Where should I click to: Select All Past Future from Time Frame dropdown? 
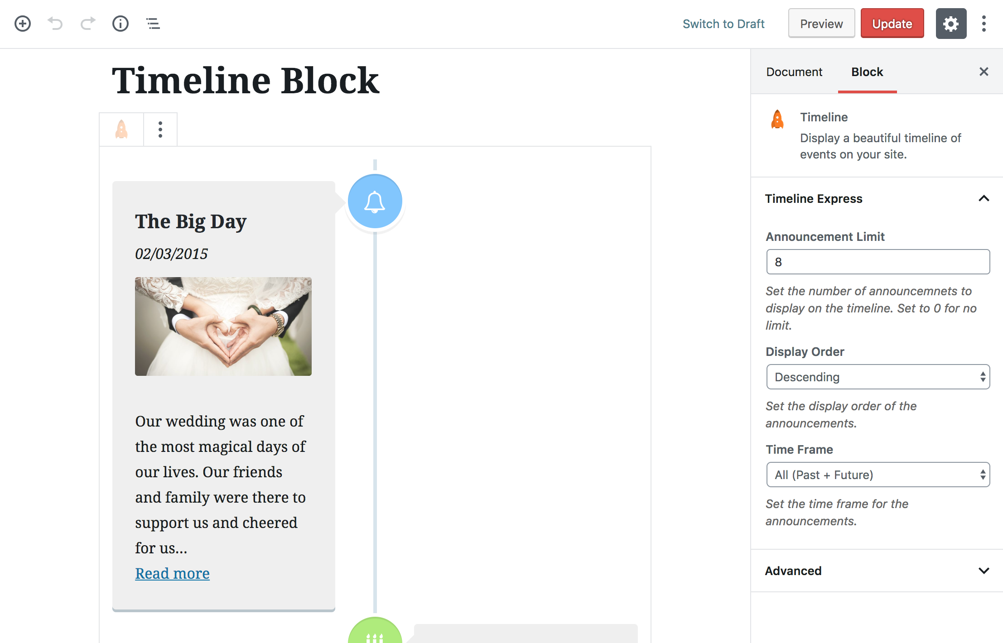point(878,475)
